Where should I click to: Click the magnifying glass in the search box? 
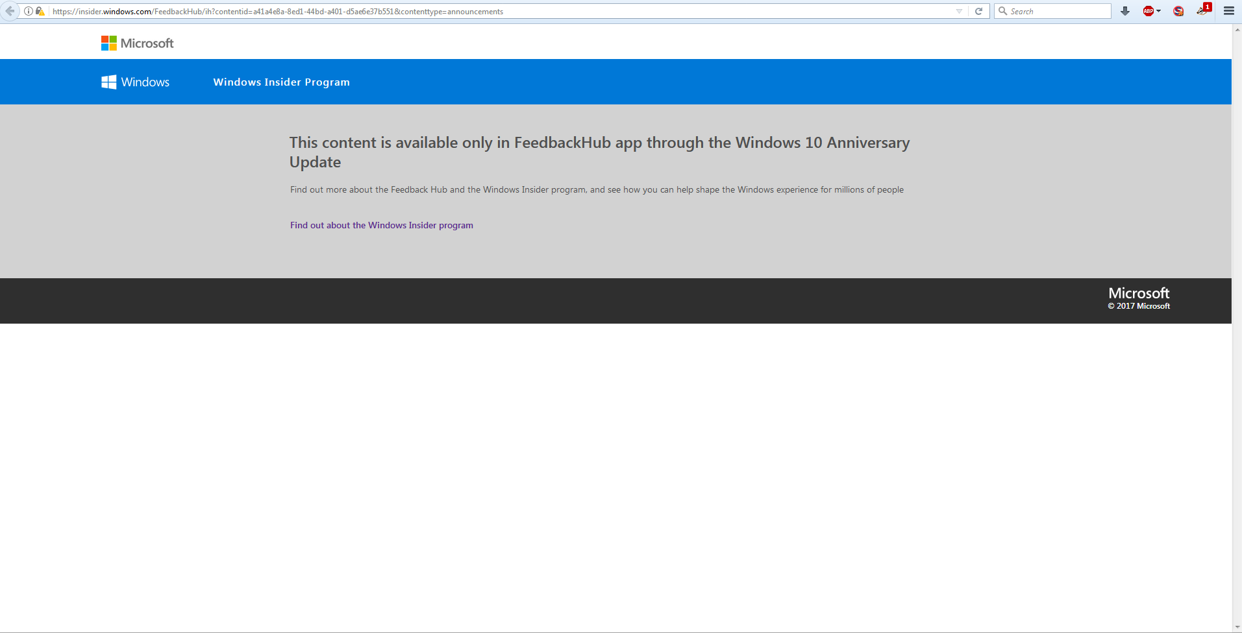click(1002, 11)
